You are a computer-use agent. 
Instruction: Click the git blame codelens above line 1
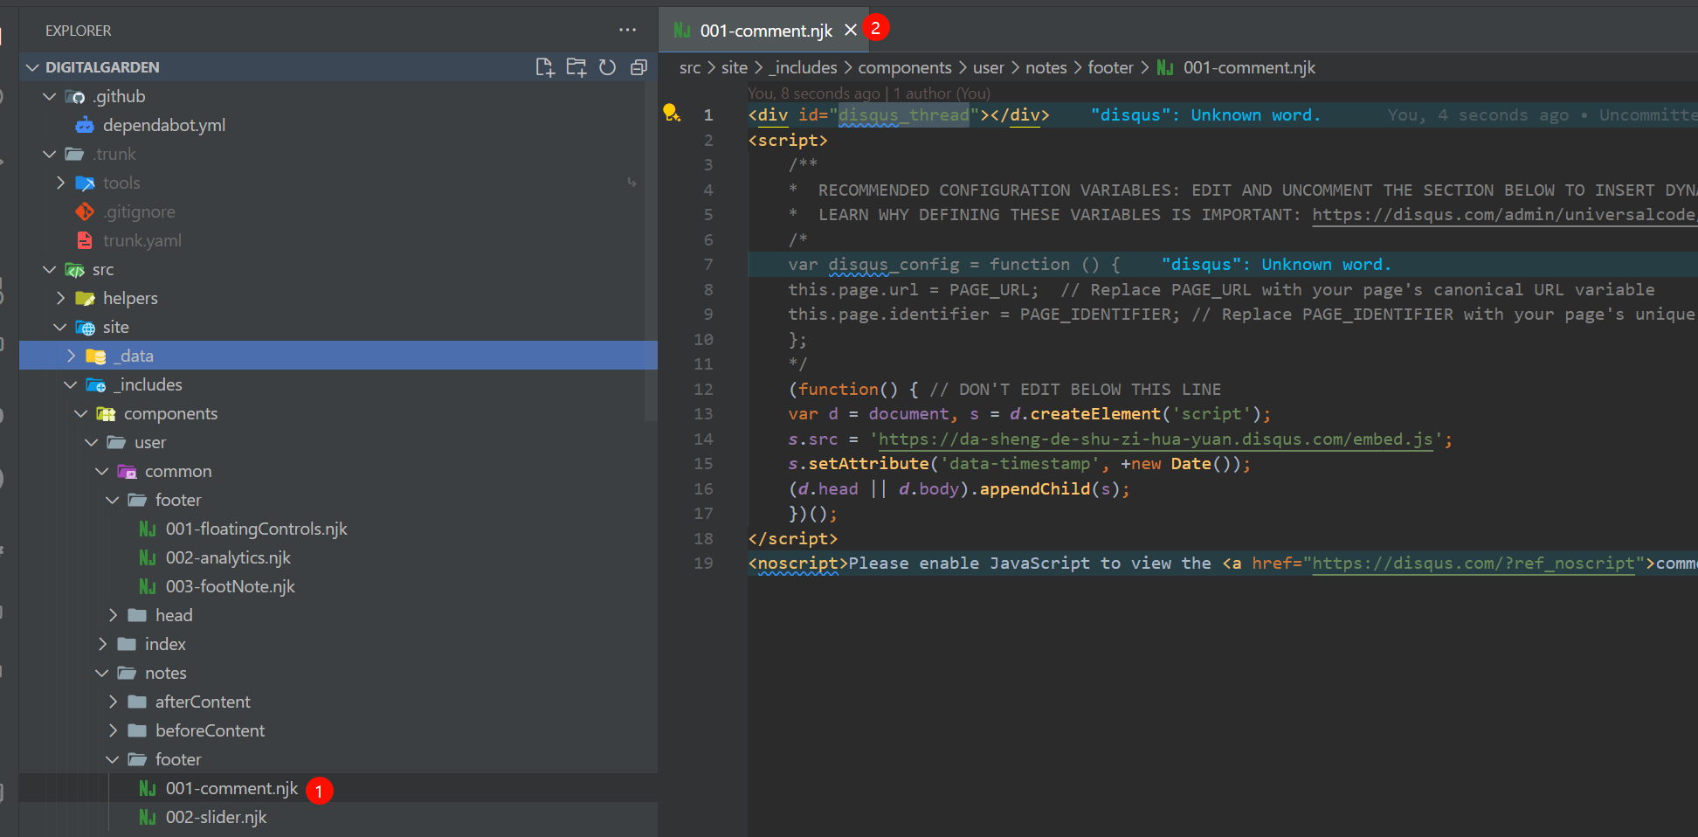point(869,93)
